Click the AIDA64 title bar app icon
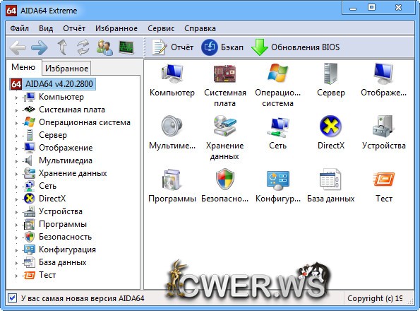 pos(11,11)
